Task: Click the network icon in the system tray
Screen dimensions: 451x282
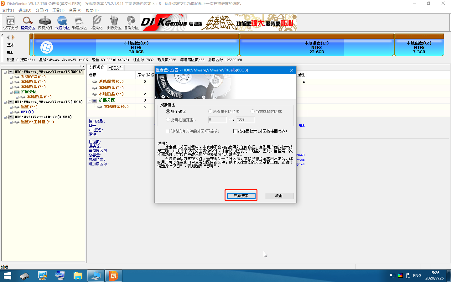Action: tap(393, 276)
